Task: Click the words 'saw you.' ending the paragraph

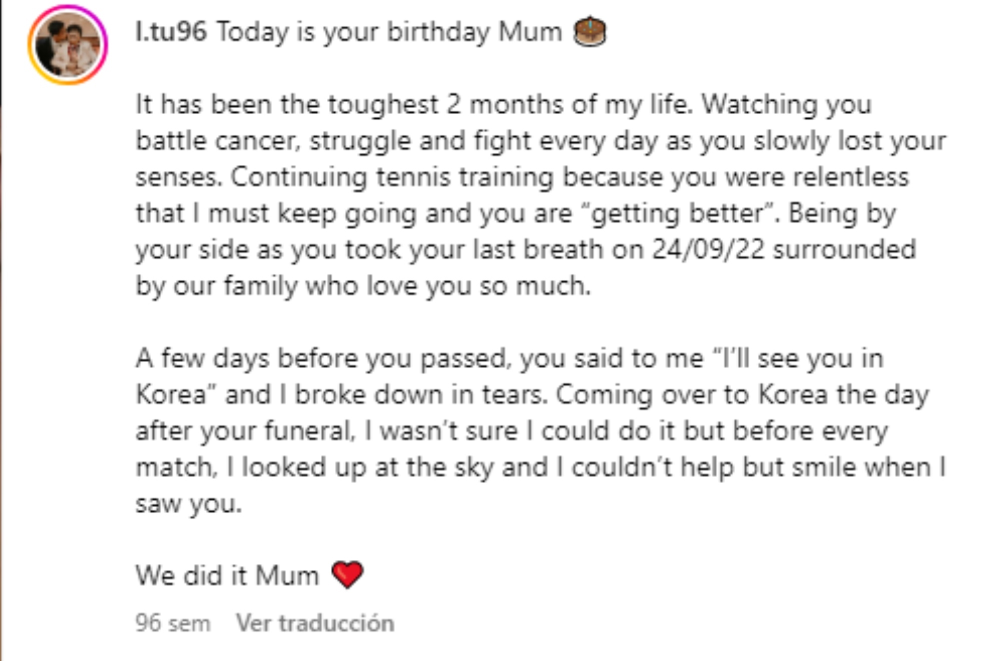Action: [188, 504]
